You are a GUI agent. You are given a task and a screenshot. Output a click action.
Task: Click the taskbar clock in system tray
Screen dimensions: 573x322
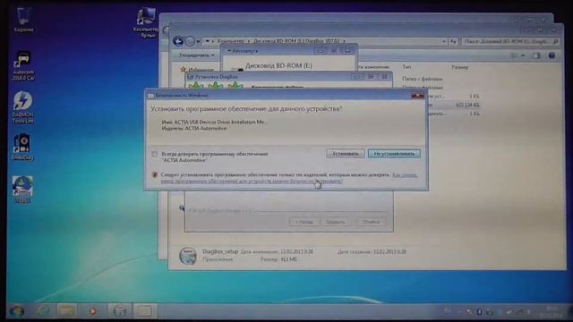[552, 311]
